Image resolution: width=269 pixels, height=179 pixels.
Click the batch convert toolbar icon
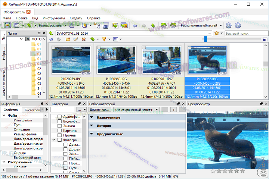click(115, 26)
